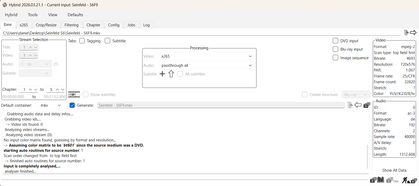Viewport: 419px width, 186px height.
Task: Click the open book icon at bottom
Action: (381, 180)
